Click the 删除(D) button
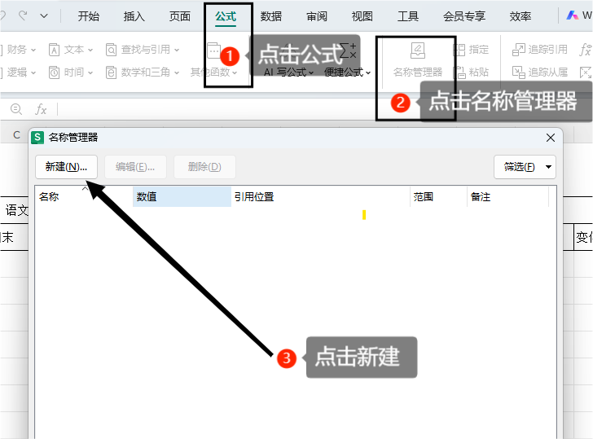This screenshot has height=439, width=593. [x=204, y=167]
